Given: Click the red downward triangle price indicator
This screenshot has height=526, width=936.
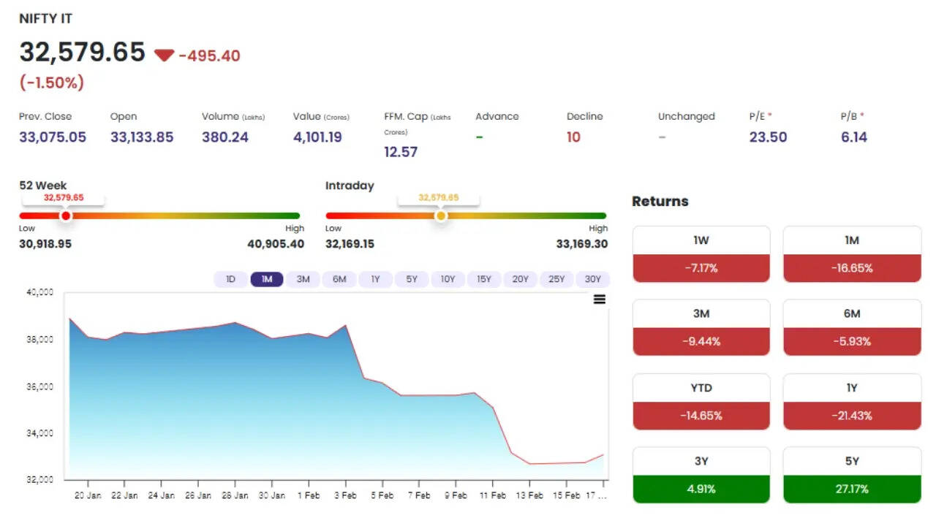Looking at the screenshot, I should point(164,56).
